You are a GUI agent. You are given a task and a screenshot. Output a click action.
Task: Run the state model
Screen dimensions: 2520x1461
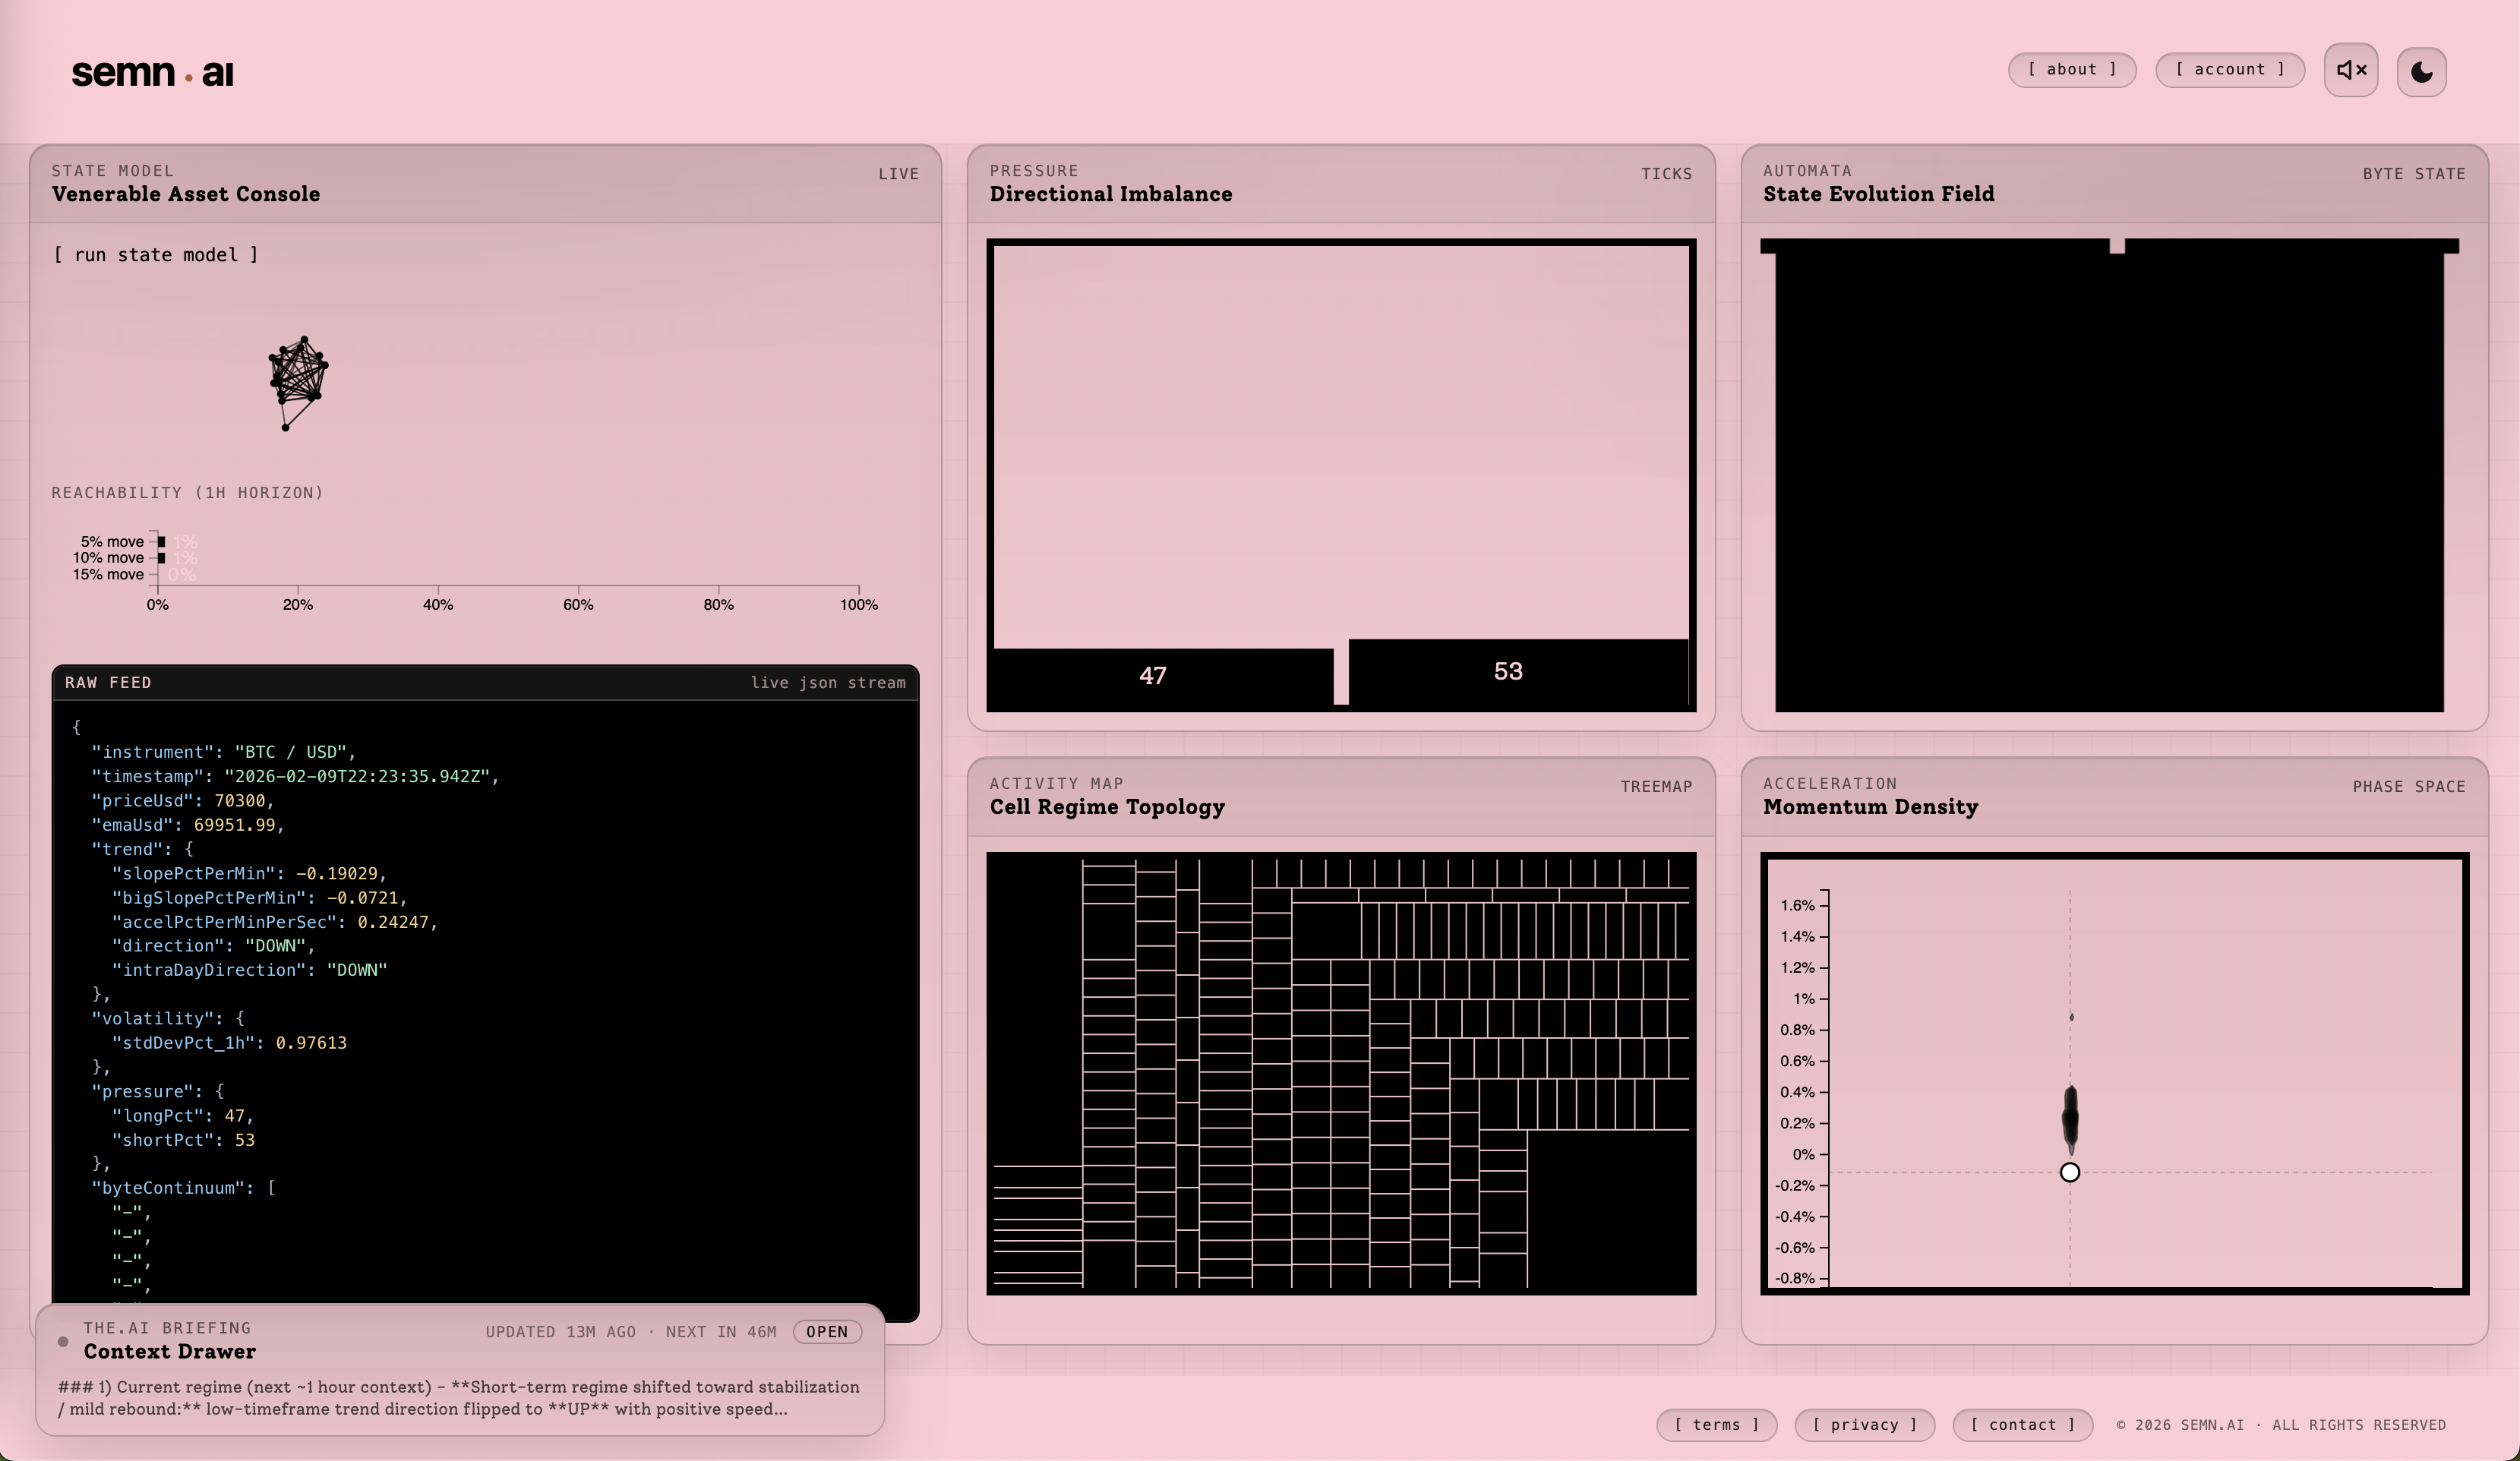(155, 255)
